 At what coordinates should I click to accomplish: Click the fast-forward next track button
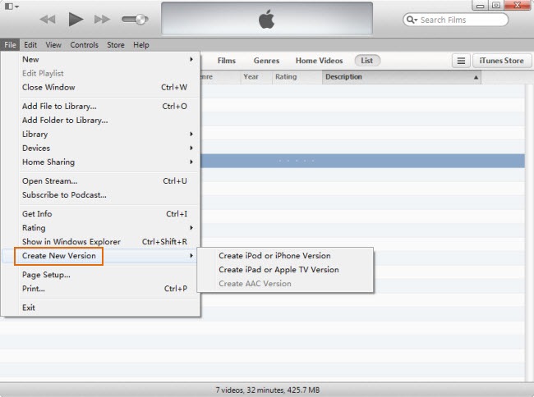click(102, 20)
